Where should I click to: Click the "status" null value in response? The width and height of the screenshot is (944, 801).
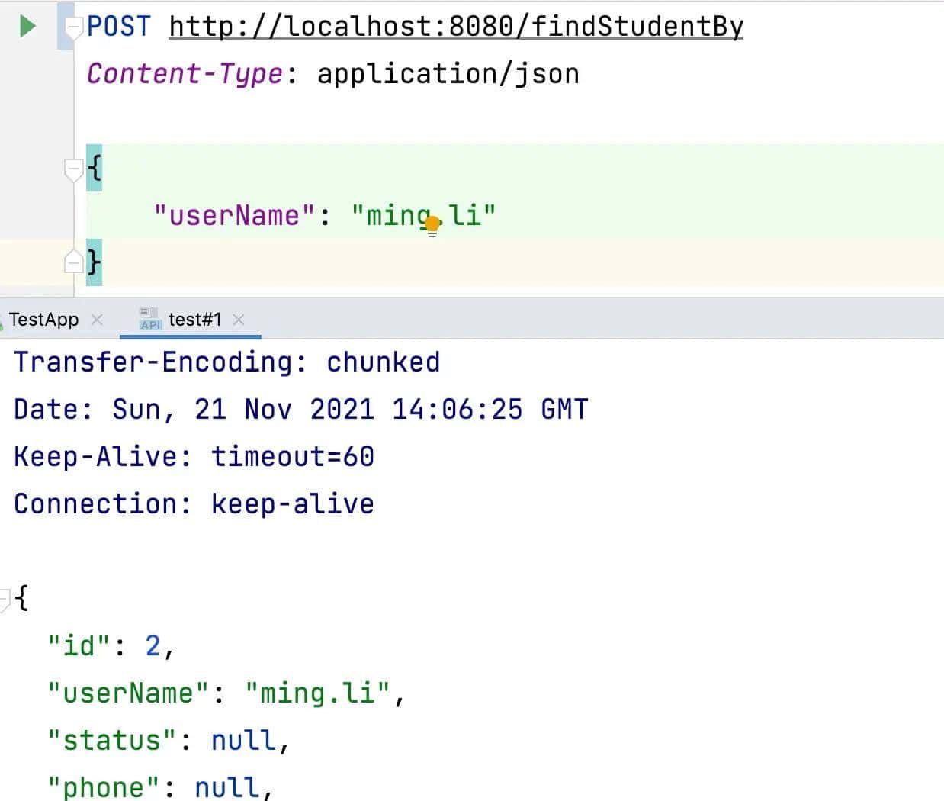pyautogui.click(x=243, y=741)
